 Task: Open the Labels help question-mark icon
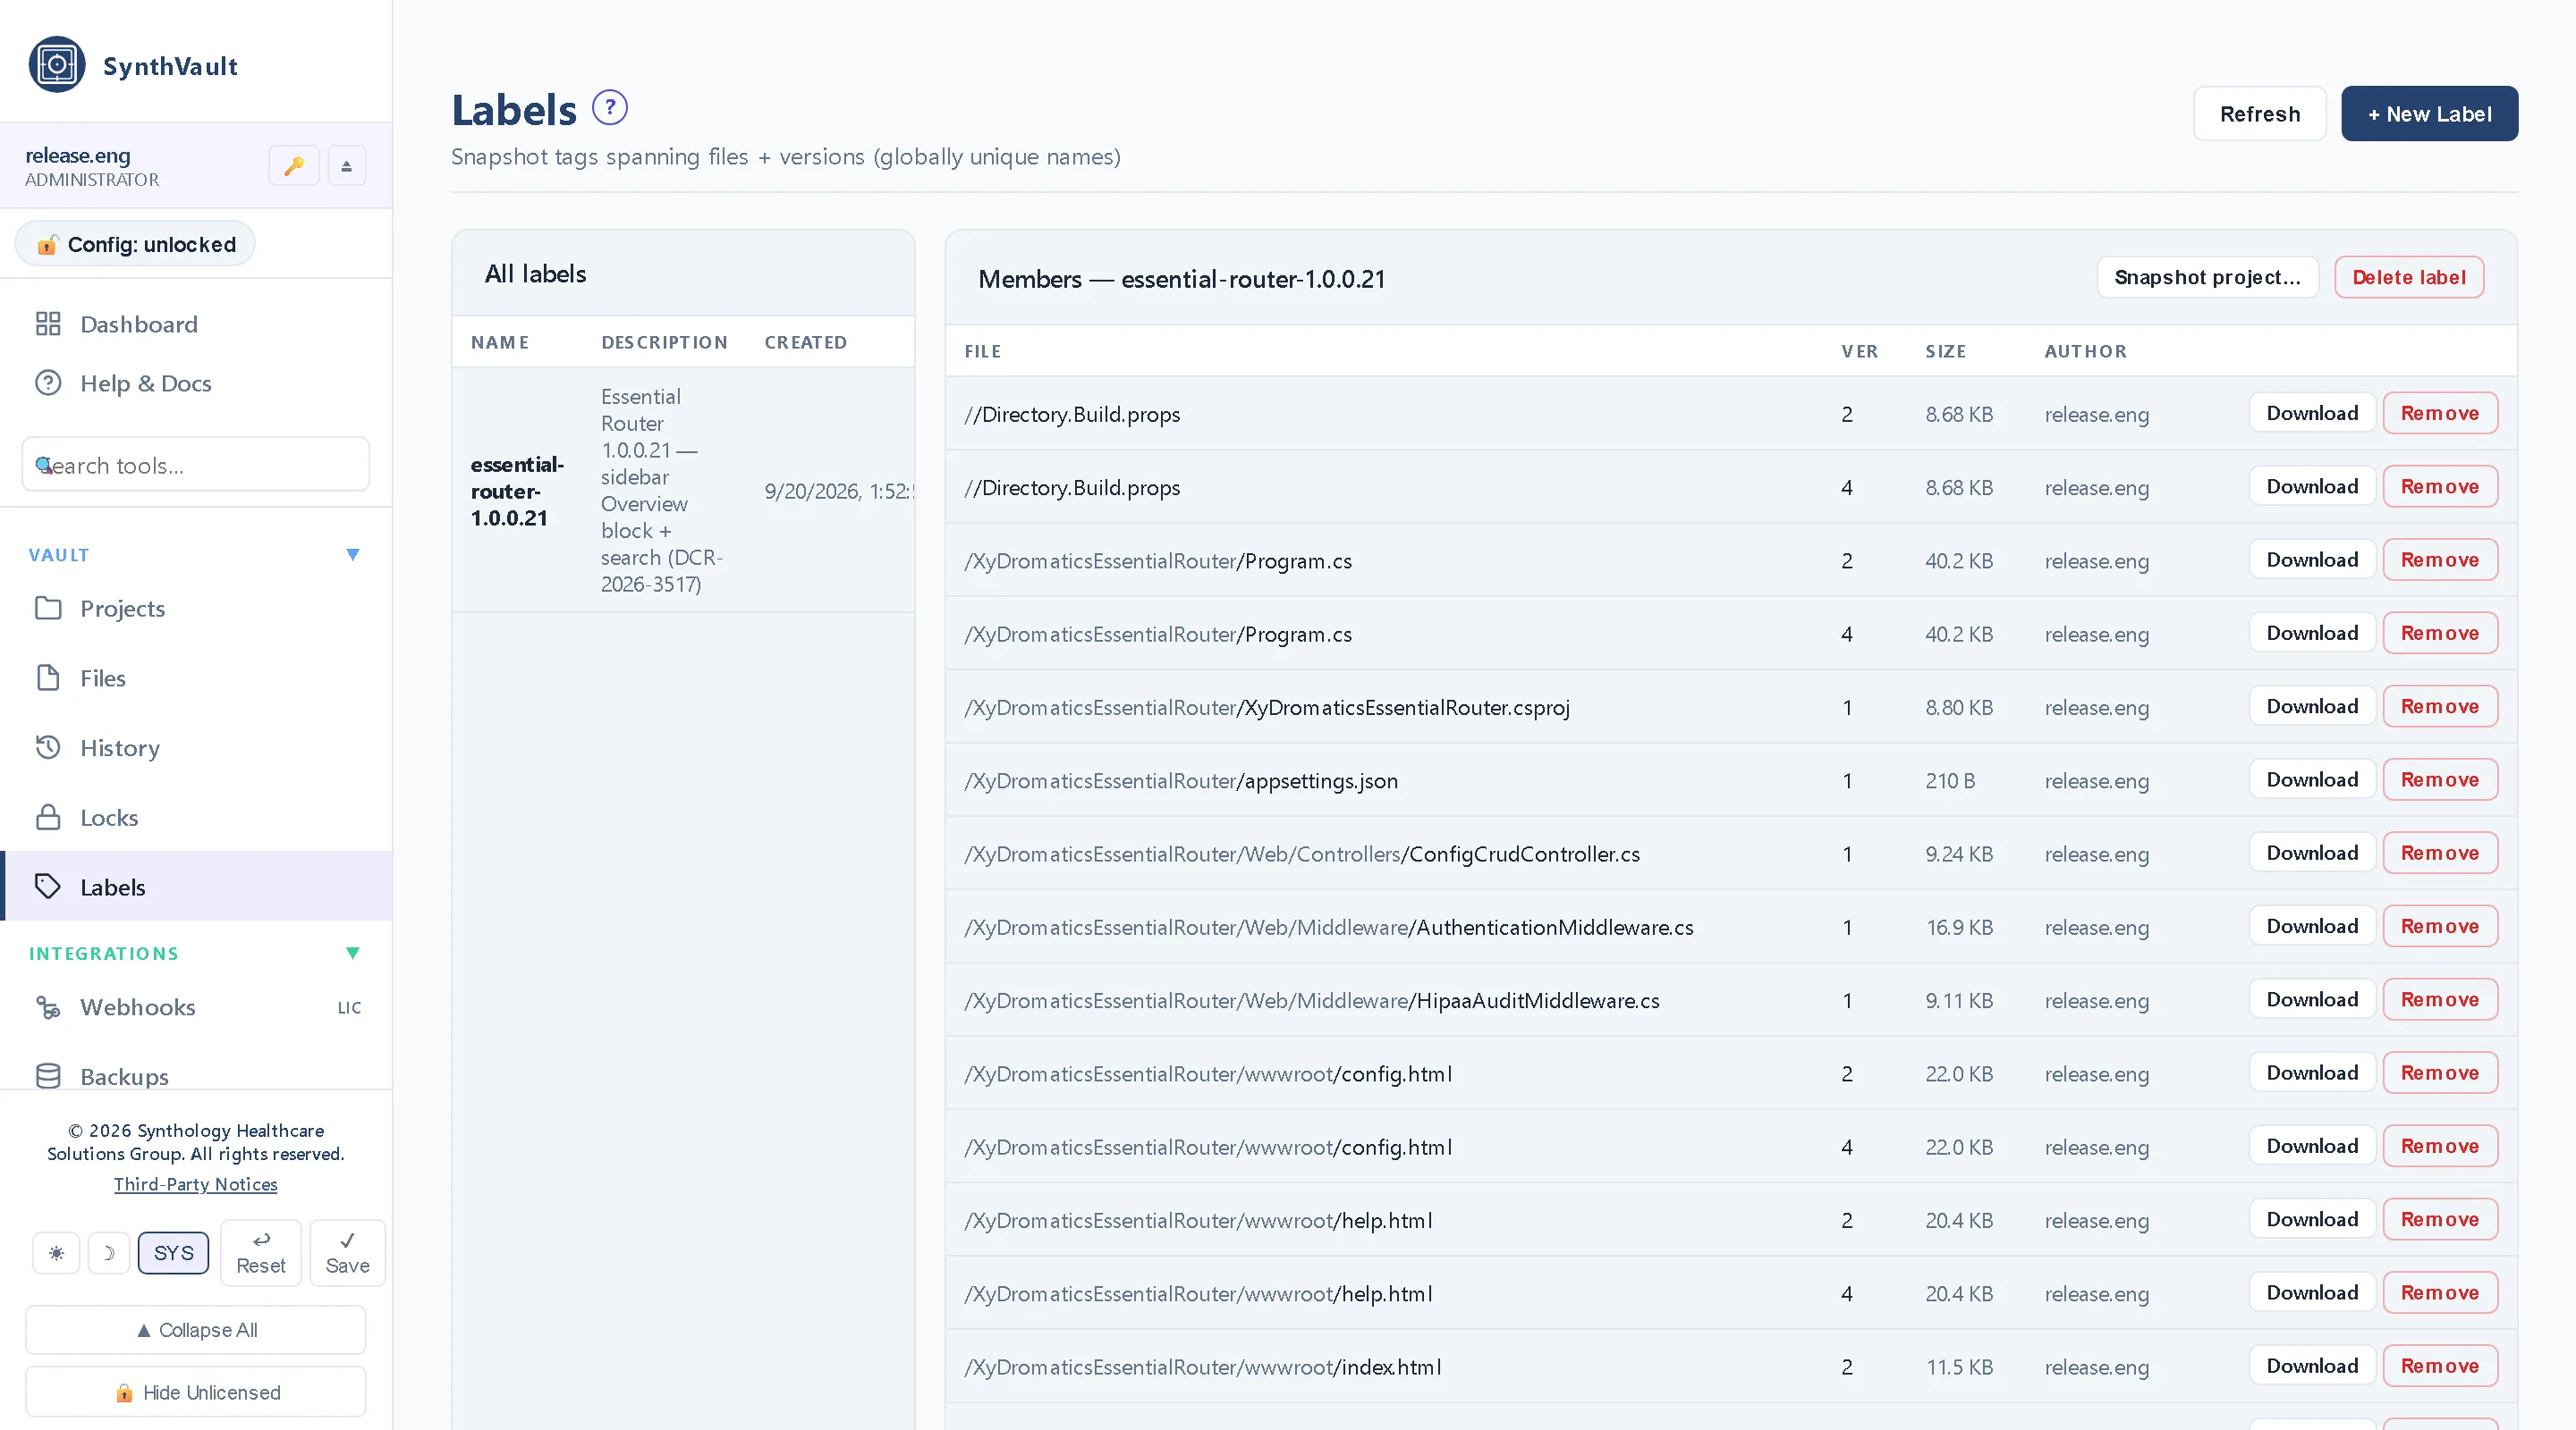pyautogui.click(x=610, y=108)
